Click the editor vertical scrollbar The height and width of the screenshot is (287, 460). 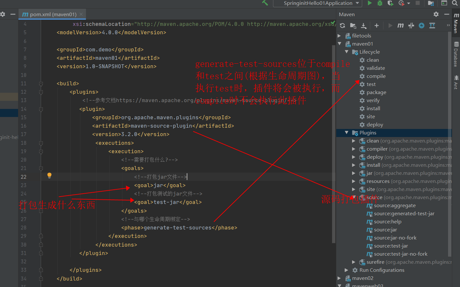(334, 144)
